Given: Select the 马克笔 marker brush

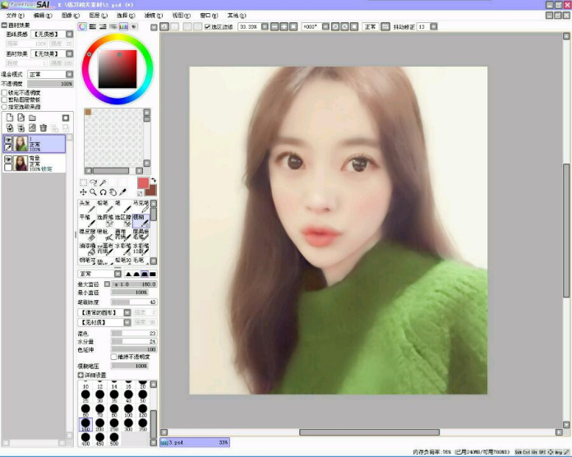Looking at the screenshot, I should 141,206.
